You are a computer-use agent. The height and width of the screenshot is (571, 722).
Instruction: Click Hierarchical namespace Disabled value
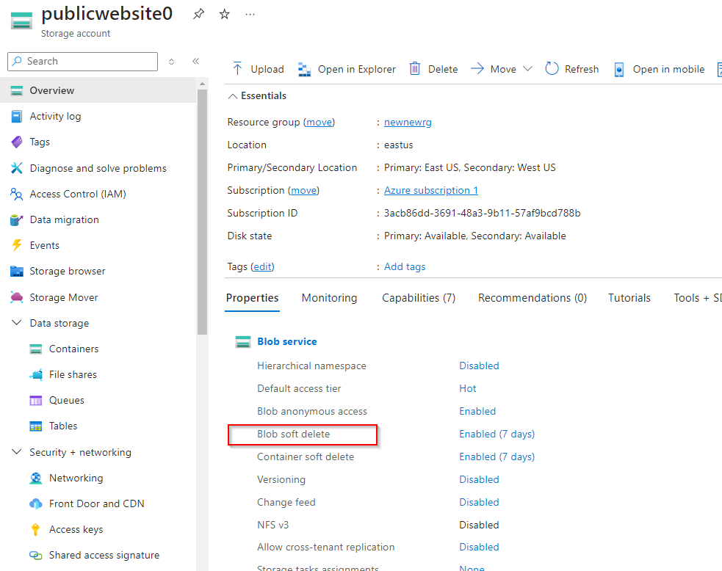[479, 365]
